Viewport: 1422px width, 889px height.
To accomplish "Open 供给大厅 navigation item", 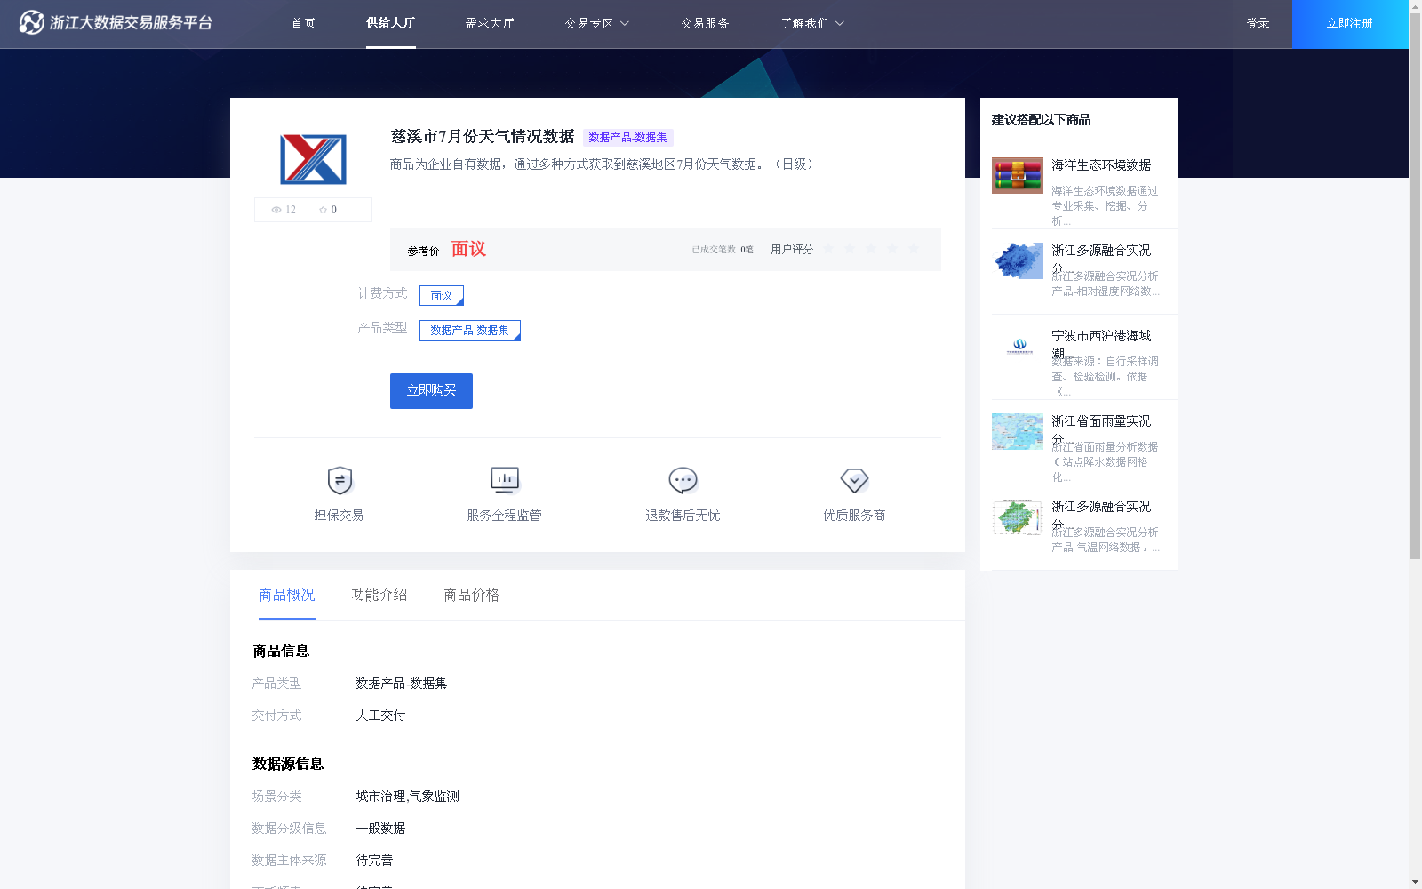I will pos(391,23).
